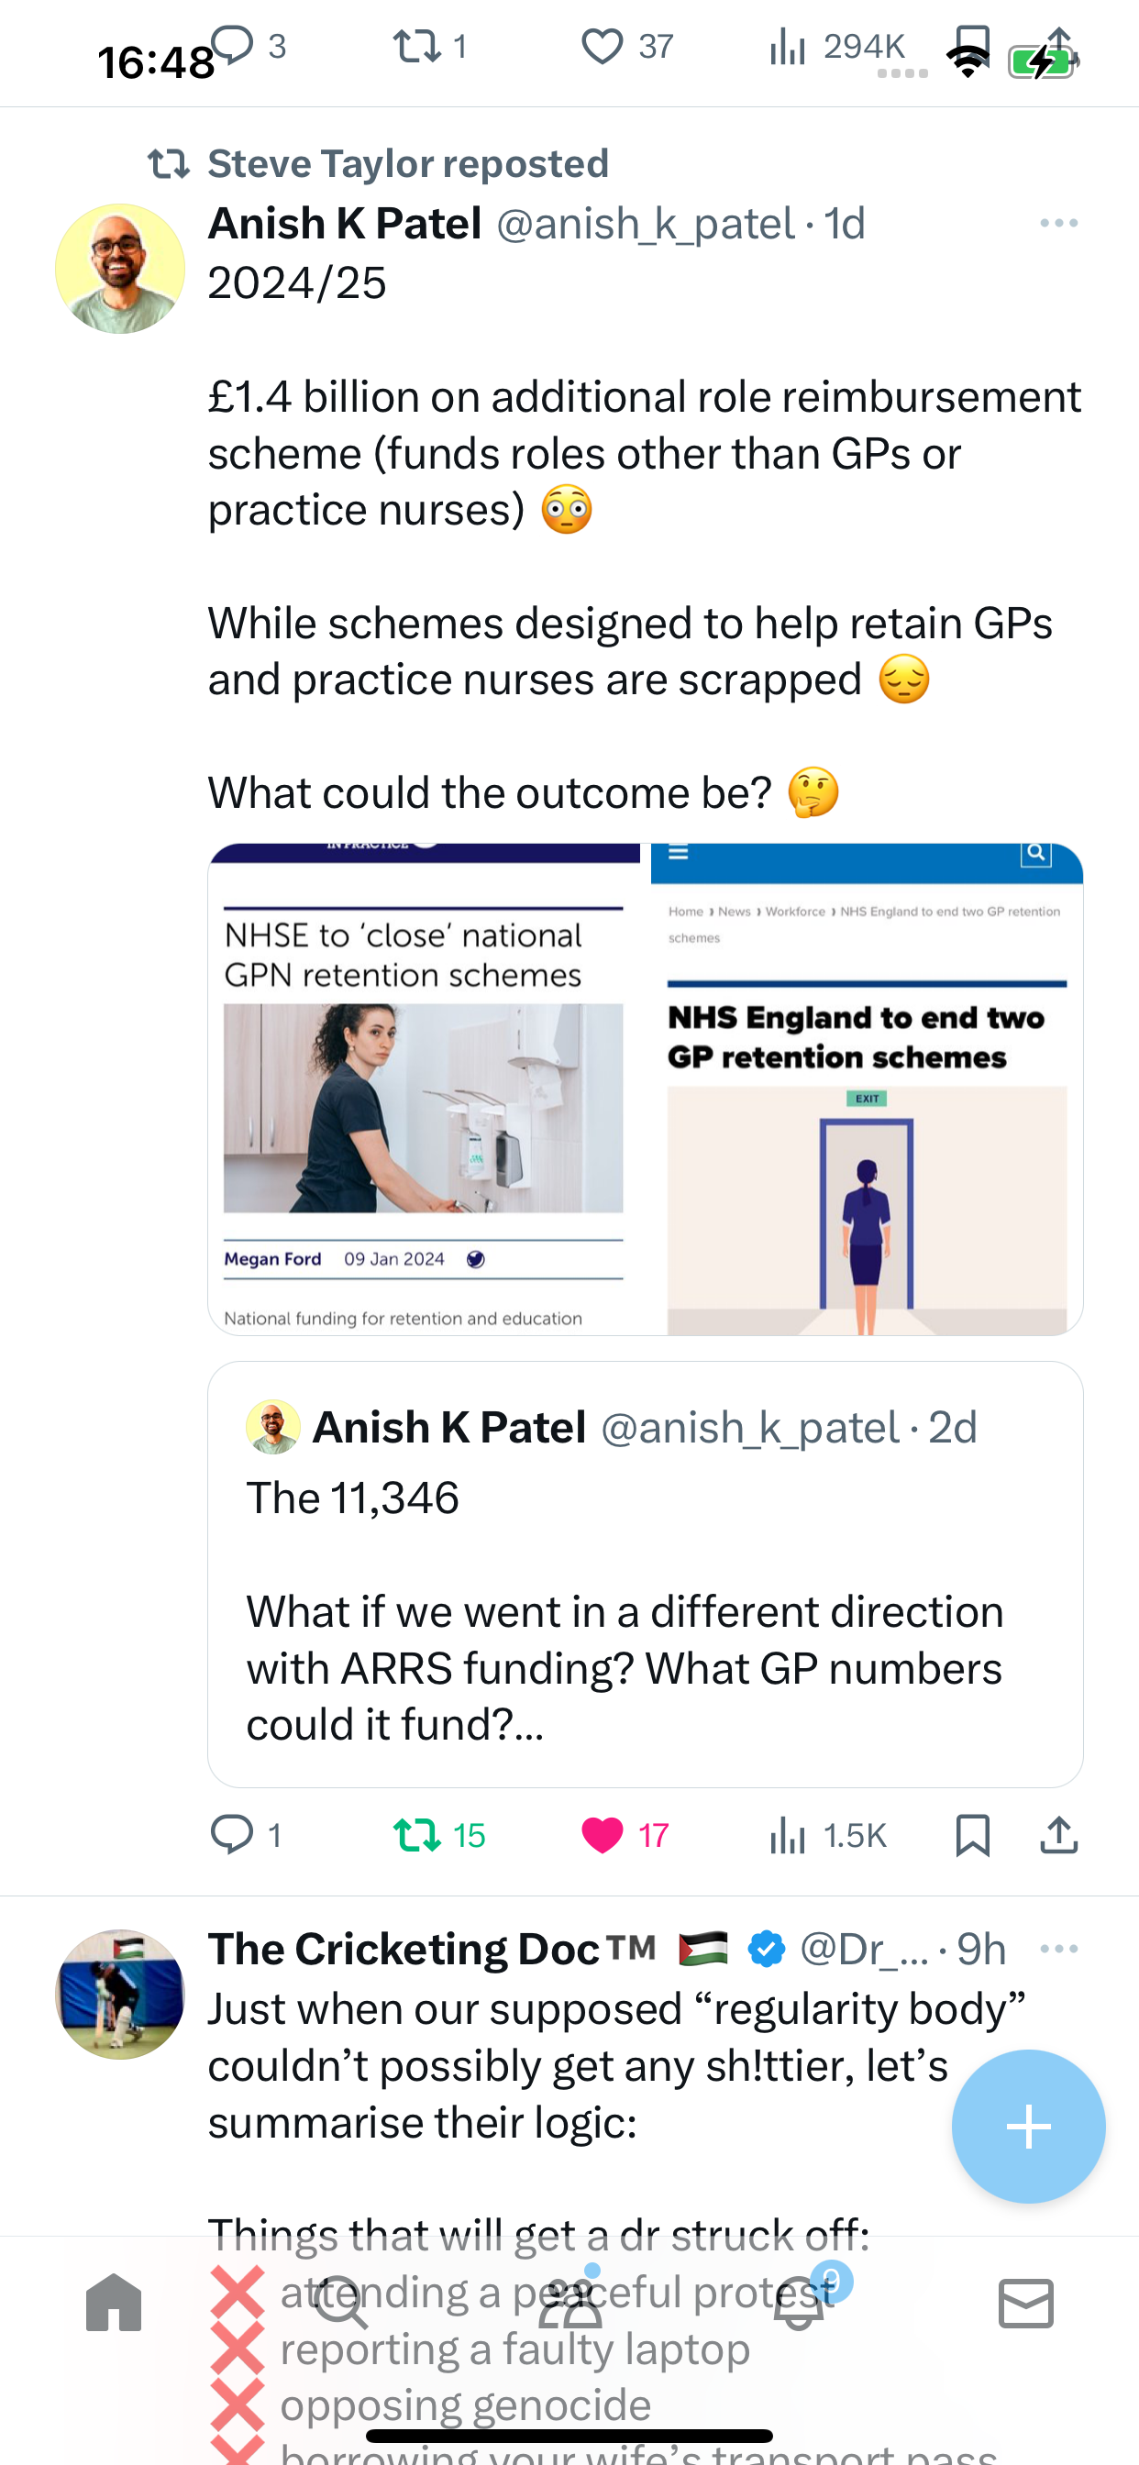Open The Cricketing Doc's avatar
Viewport: 1139px width, 2465px height.
pos(119,1995)
